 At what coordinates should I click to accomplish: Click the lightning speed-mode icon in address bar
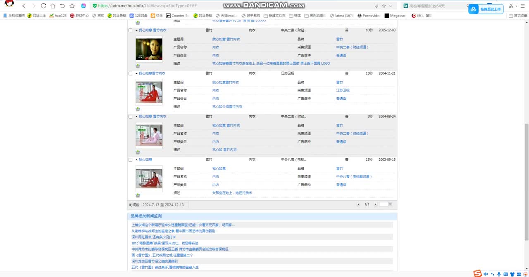pyautogui.click(x=376, y=6)
